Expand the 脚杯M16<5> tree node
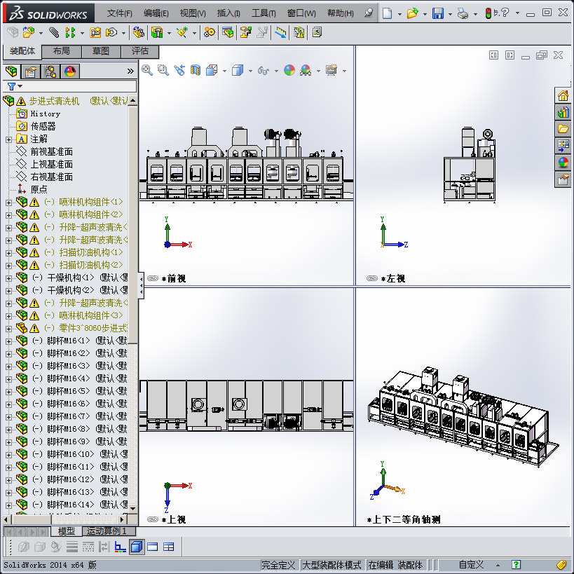Viewport: 574px width, 574px height. coord(9,392)
